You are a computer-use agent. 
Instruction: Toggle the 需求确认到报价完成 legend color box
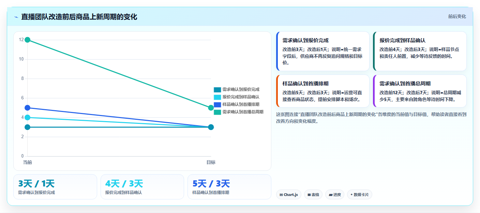pyautogui.click(x=217, y=89)
